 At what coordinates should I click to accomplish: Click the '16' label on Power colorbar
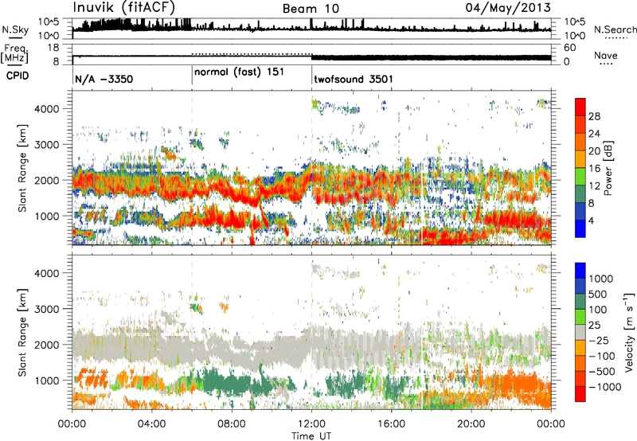point(594,169)
